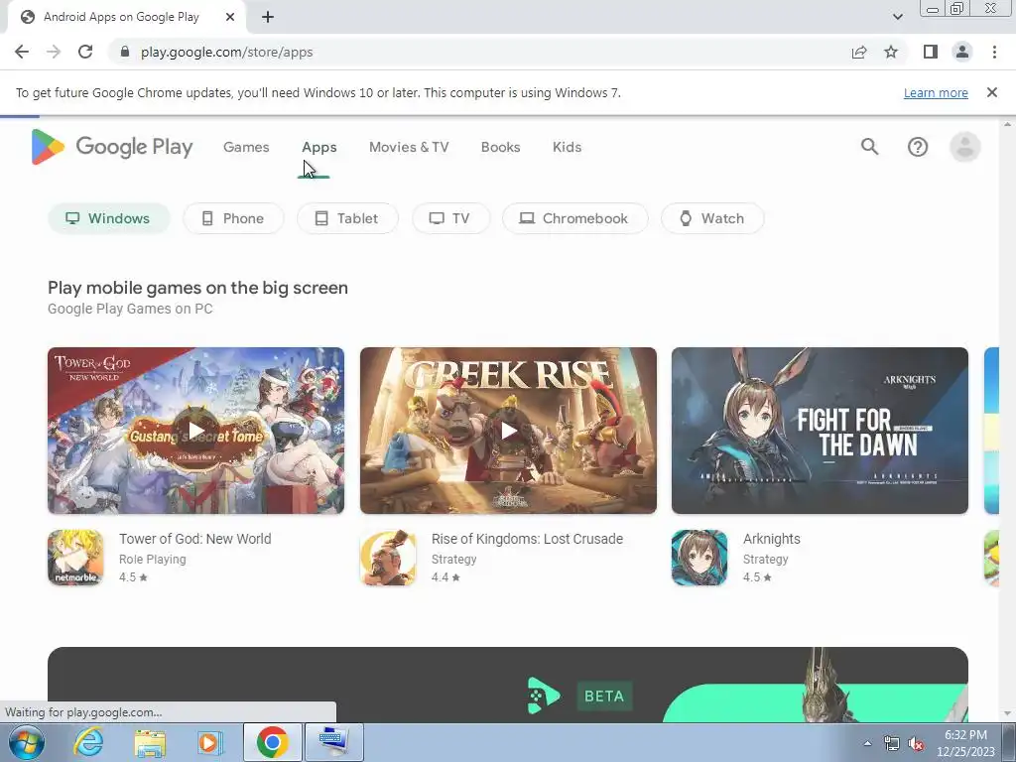Open Windows Explorer from taskbar
The width and height of the screenshot is (1016, 762).
pyautogui.click(x=150, y=742)
